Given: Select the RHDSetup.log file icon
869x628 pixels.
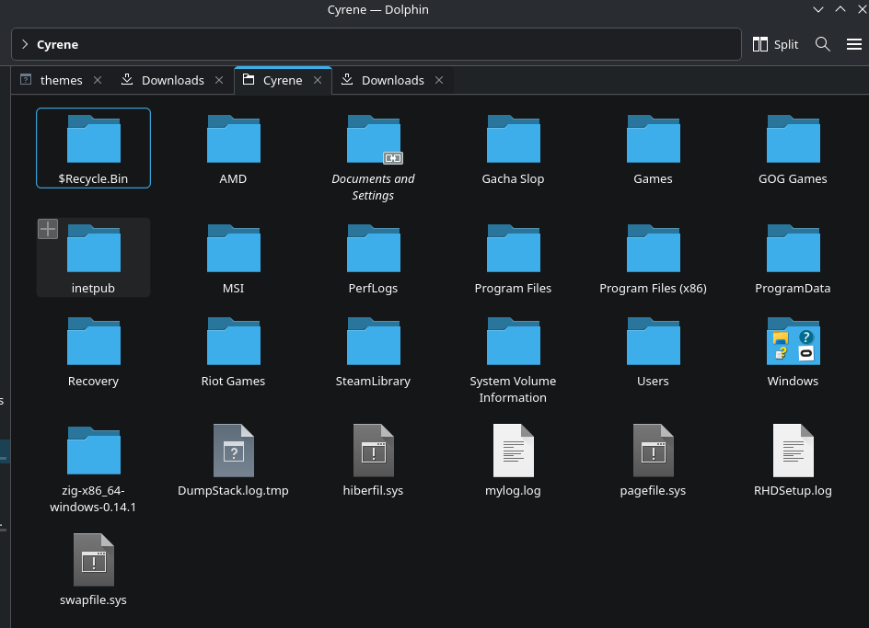Looking at the screenshot, I should (794, 451).
